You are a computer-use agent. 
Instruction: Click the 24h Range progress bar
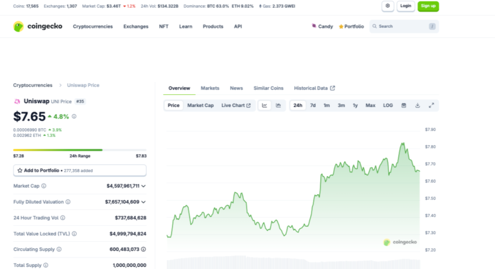tap(79, 150)
